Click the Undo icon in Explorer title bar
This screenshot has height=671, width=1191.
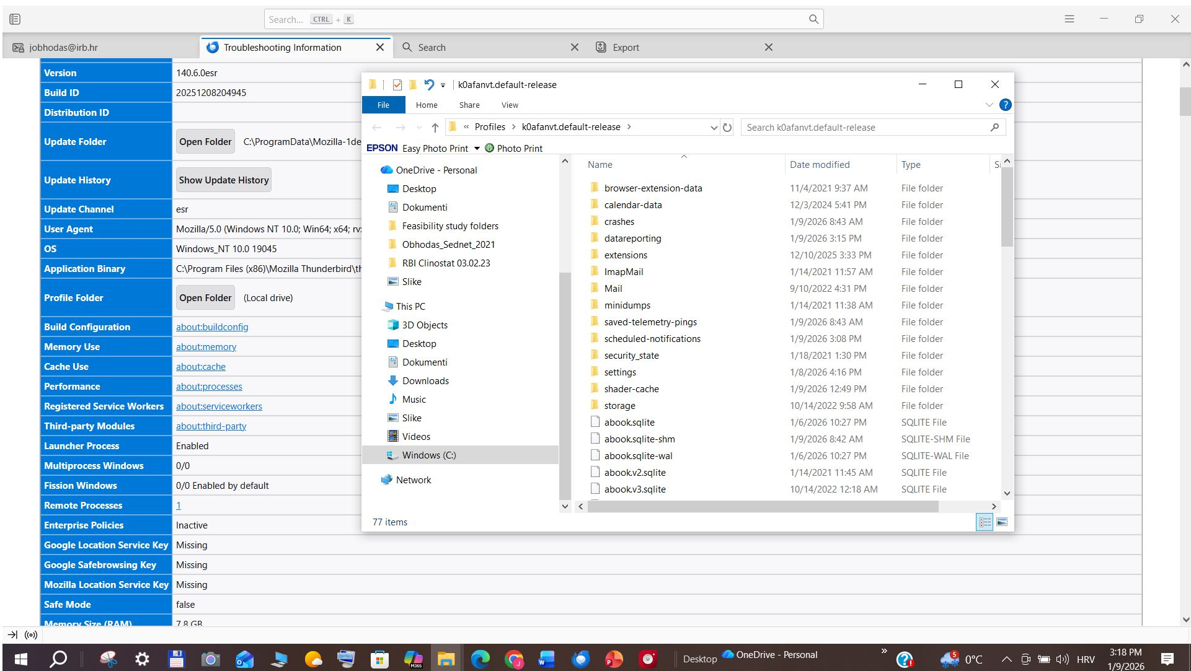click(429, 85)
